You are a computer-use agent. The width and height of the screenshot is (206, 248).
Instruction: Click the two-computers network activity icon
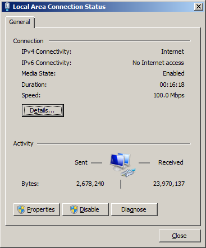coord(120,162)
